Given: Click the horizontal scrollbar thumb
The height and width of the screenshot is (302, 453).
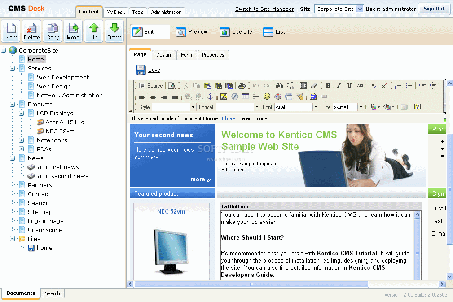Looking at the screenshot, I should point(251,284).
